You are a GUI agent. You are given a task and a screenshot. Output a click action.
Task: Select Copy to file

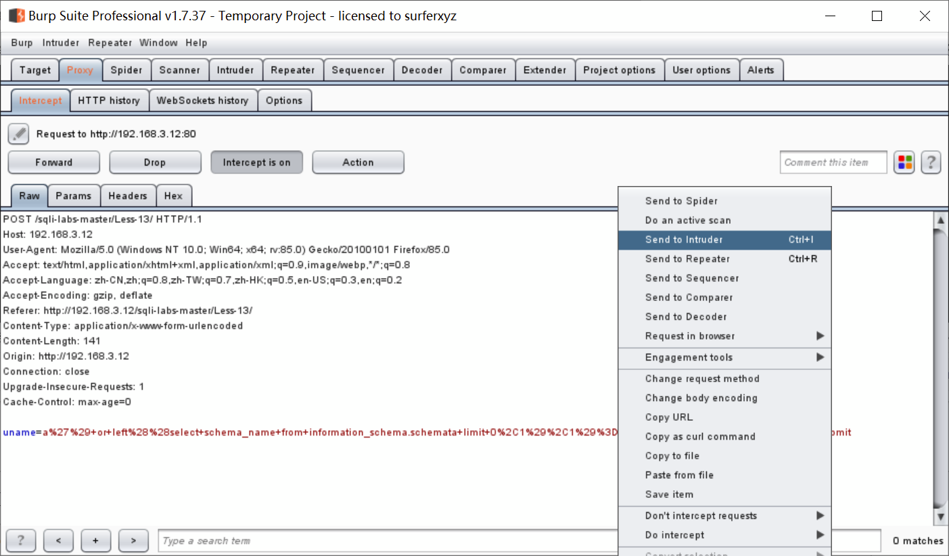coord(724,456)
